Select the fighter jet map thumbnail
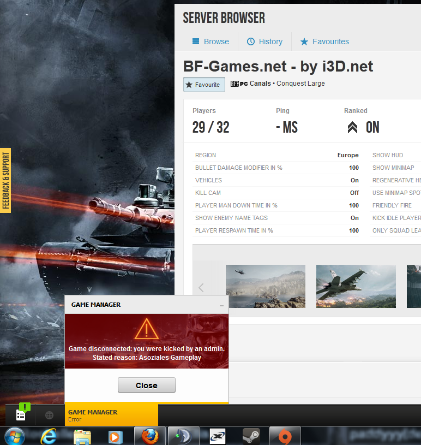The height and width of the screenshot is (445, 421). click(356, 286)
